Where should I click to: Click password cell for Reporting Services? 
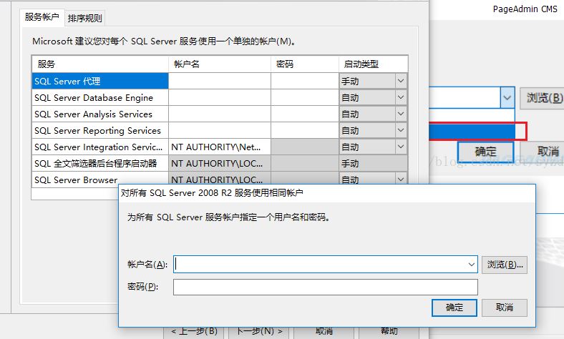tap(305, 130)
